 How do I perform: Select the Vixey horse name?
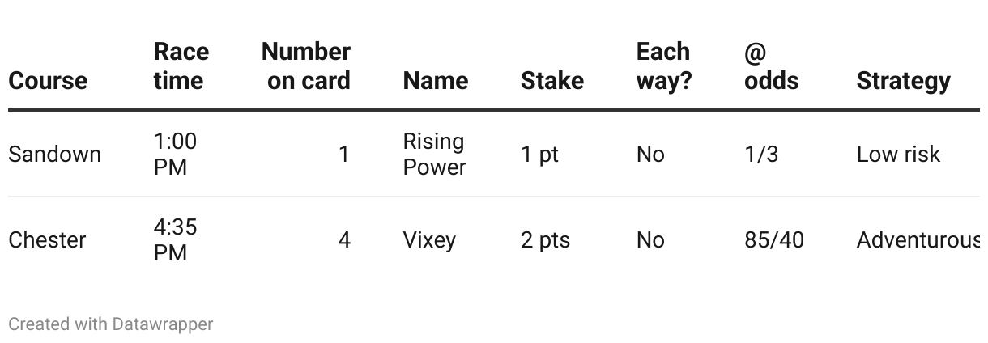coord(429,240)
